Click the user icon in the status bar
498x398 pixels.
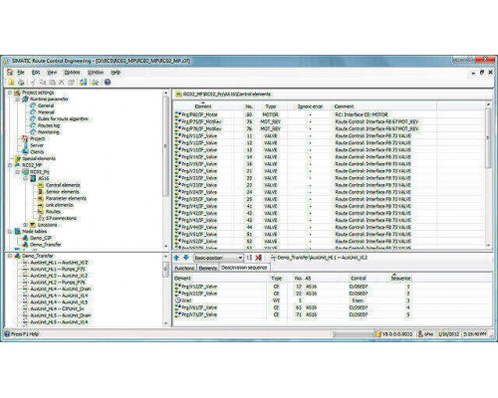point(420,334)
